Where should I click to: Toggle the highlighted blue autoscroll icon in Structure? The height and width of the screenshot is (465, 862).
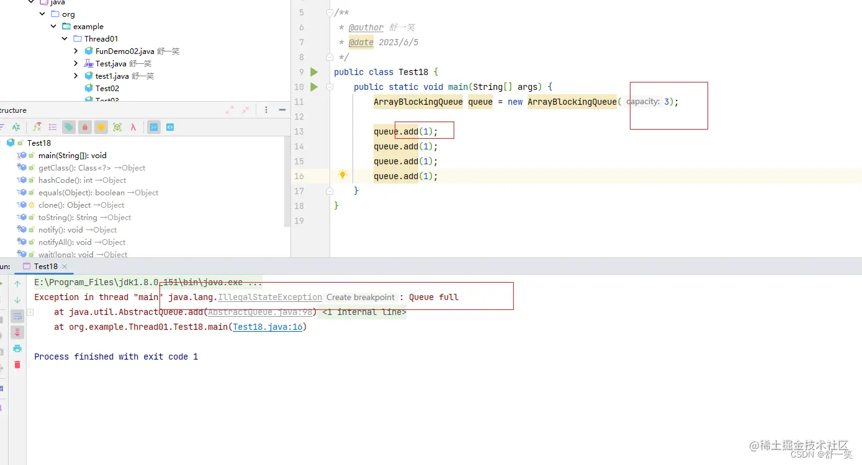(154, 127)
